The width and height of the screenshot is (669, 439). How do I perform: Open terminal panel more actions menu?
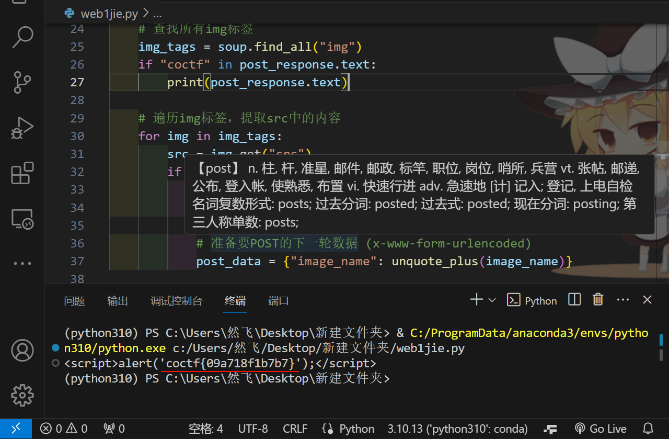point(623,300)
